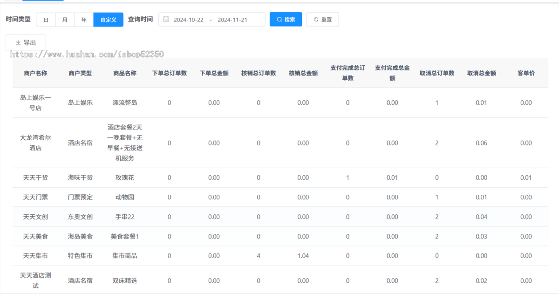Select merchant cell 大龙湾希尔酒店

[x=35, y=143]
